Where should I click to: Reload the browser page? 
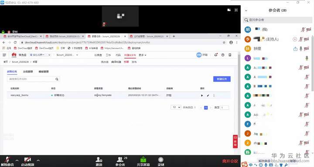coord(15,42)
